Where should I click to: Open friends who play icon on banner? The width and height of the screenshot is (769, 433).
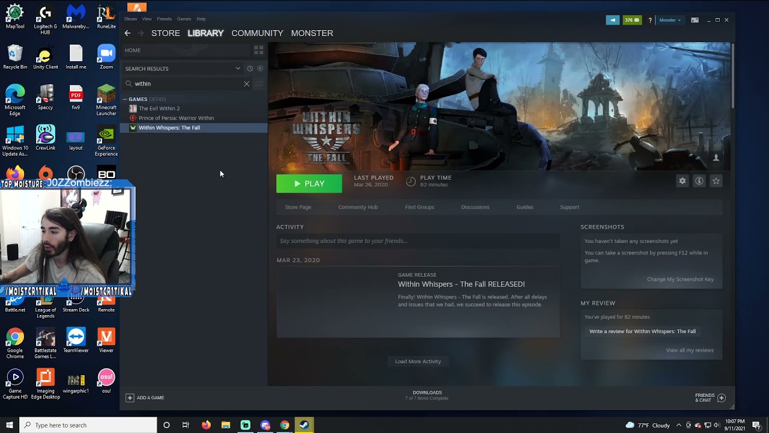pyautogui.click(x=716, y=158)
